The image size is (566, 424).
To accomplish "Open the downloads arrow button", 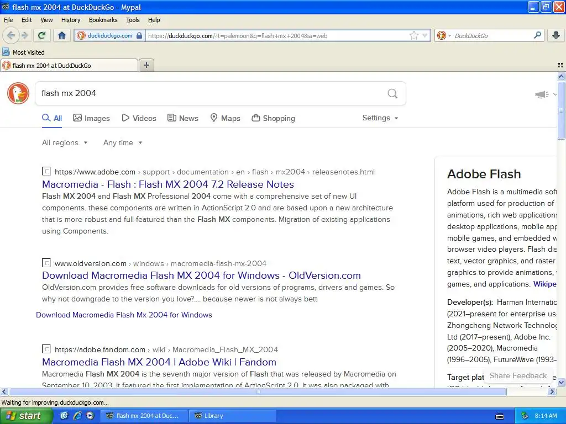I will (x=556, y=35).
